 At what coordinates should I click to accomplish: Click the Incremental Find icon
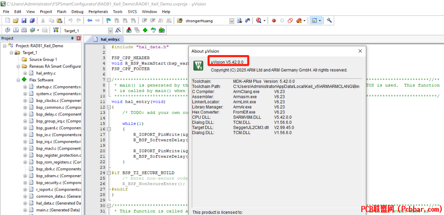coord(248,21)
